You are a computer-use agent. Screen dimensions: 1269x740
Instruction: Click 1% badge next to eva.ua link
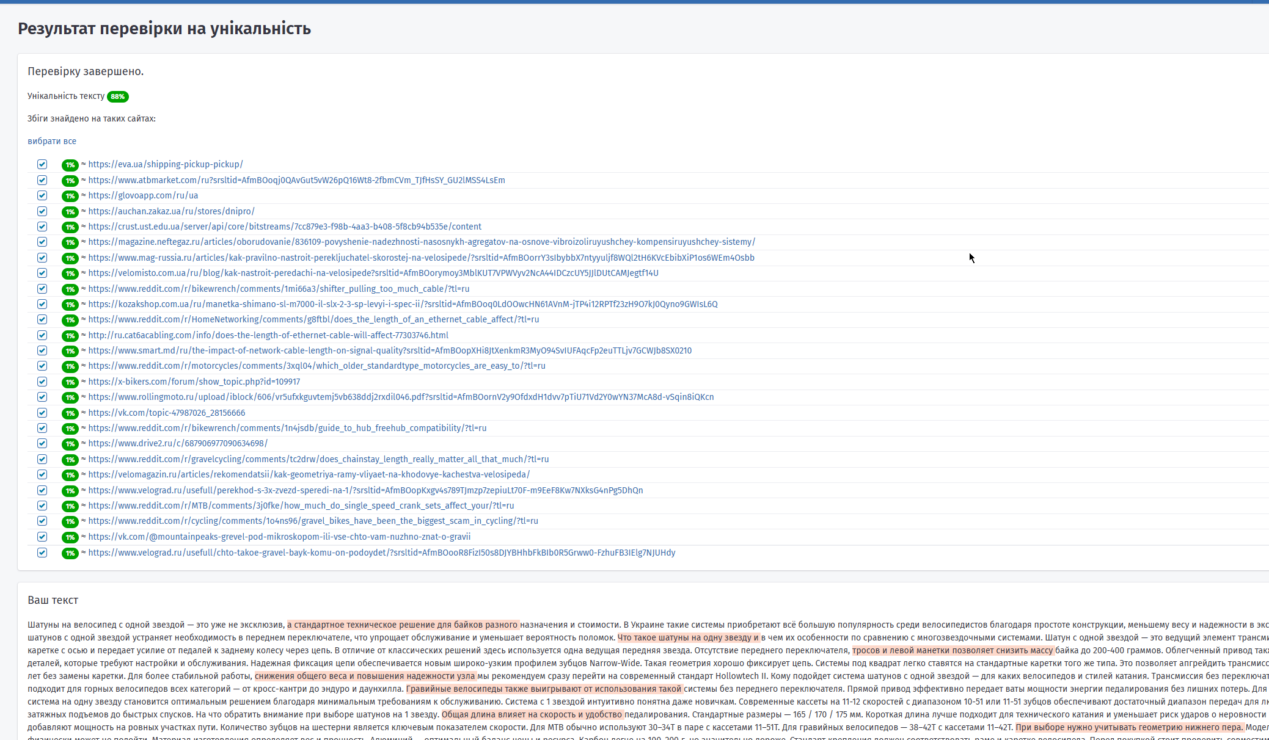(70, 165)
